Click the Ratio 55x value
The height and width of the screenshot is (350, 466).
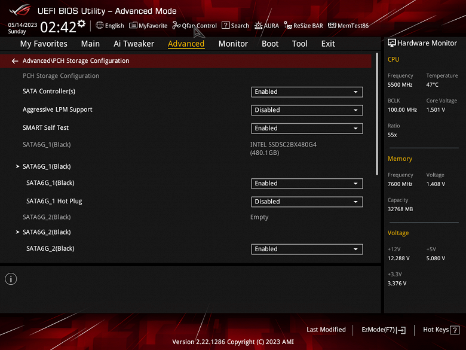(392, 135)
